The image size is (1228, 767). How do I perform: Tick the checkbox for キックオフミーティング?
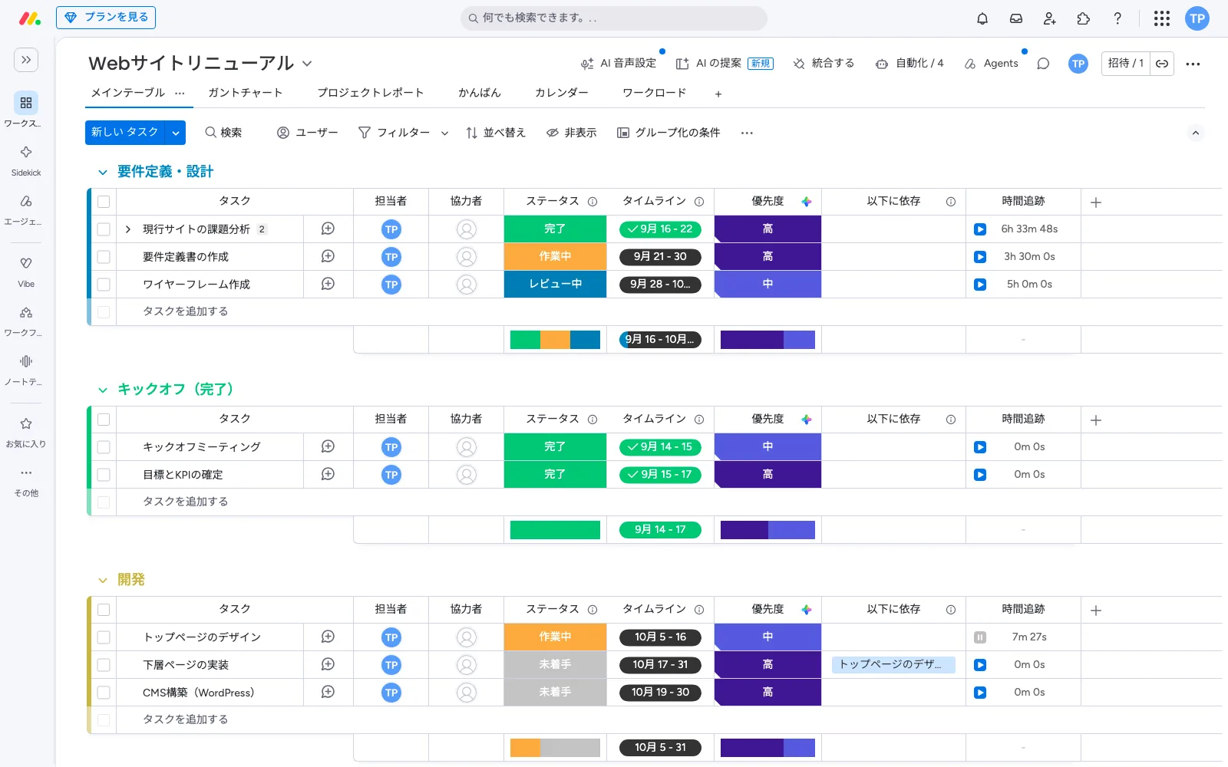point(104,447)
